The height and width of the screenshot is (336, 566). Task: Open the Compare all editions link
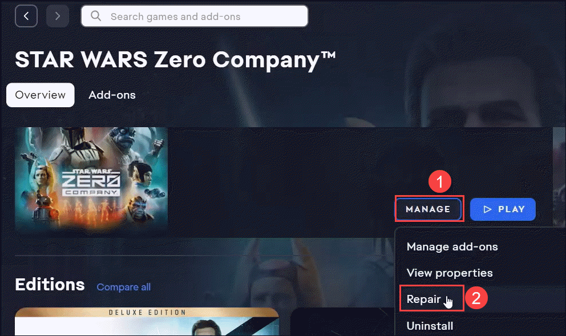pos(123,287)
